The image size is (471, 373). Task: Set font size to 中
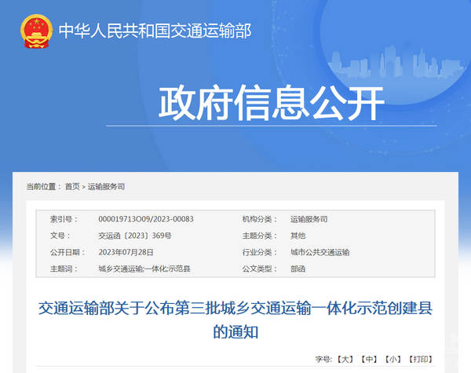[369, 359]
